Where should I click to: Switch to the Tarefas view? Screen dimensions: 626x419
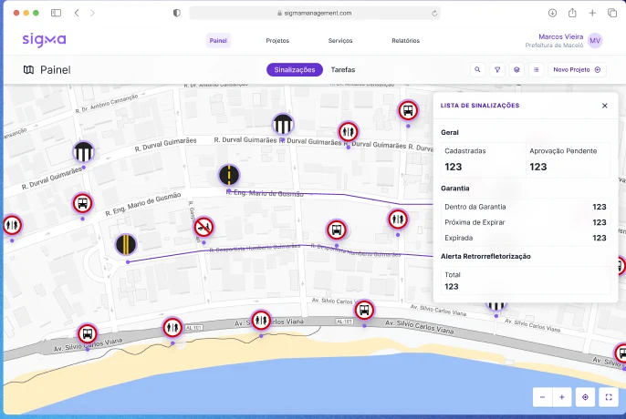(x=343, y=70)
